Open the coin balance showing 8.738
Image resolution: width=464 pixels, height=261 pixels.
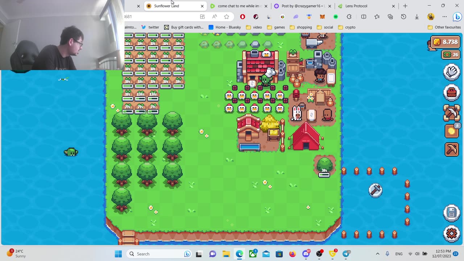click(445, 42)
